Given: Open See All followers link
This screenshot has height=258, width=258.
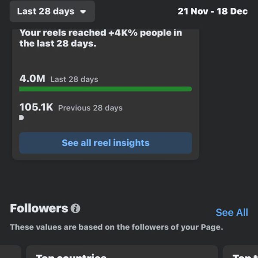Looking at the screenshot, I should click(232, 212).
